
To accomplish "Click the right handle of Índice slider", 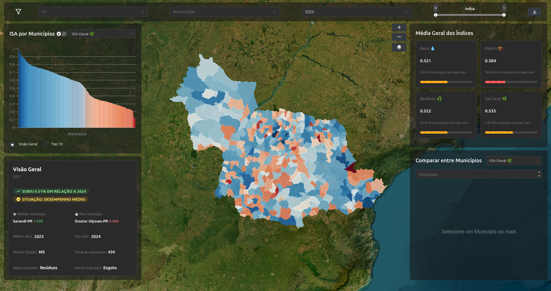I will tap(504, 15).
